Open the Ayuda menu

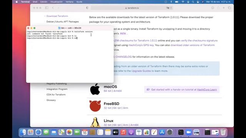tap(79, 2)
